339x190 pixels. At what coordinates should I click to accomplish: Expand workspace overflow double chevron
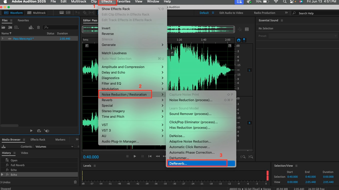point(286,13)
